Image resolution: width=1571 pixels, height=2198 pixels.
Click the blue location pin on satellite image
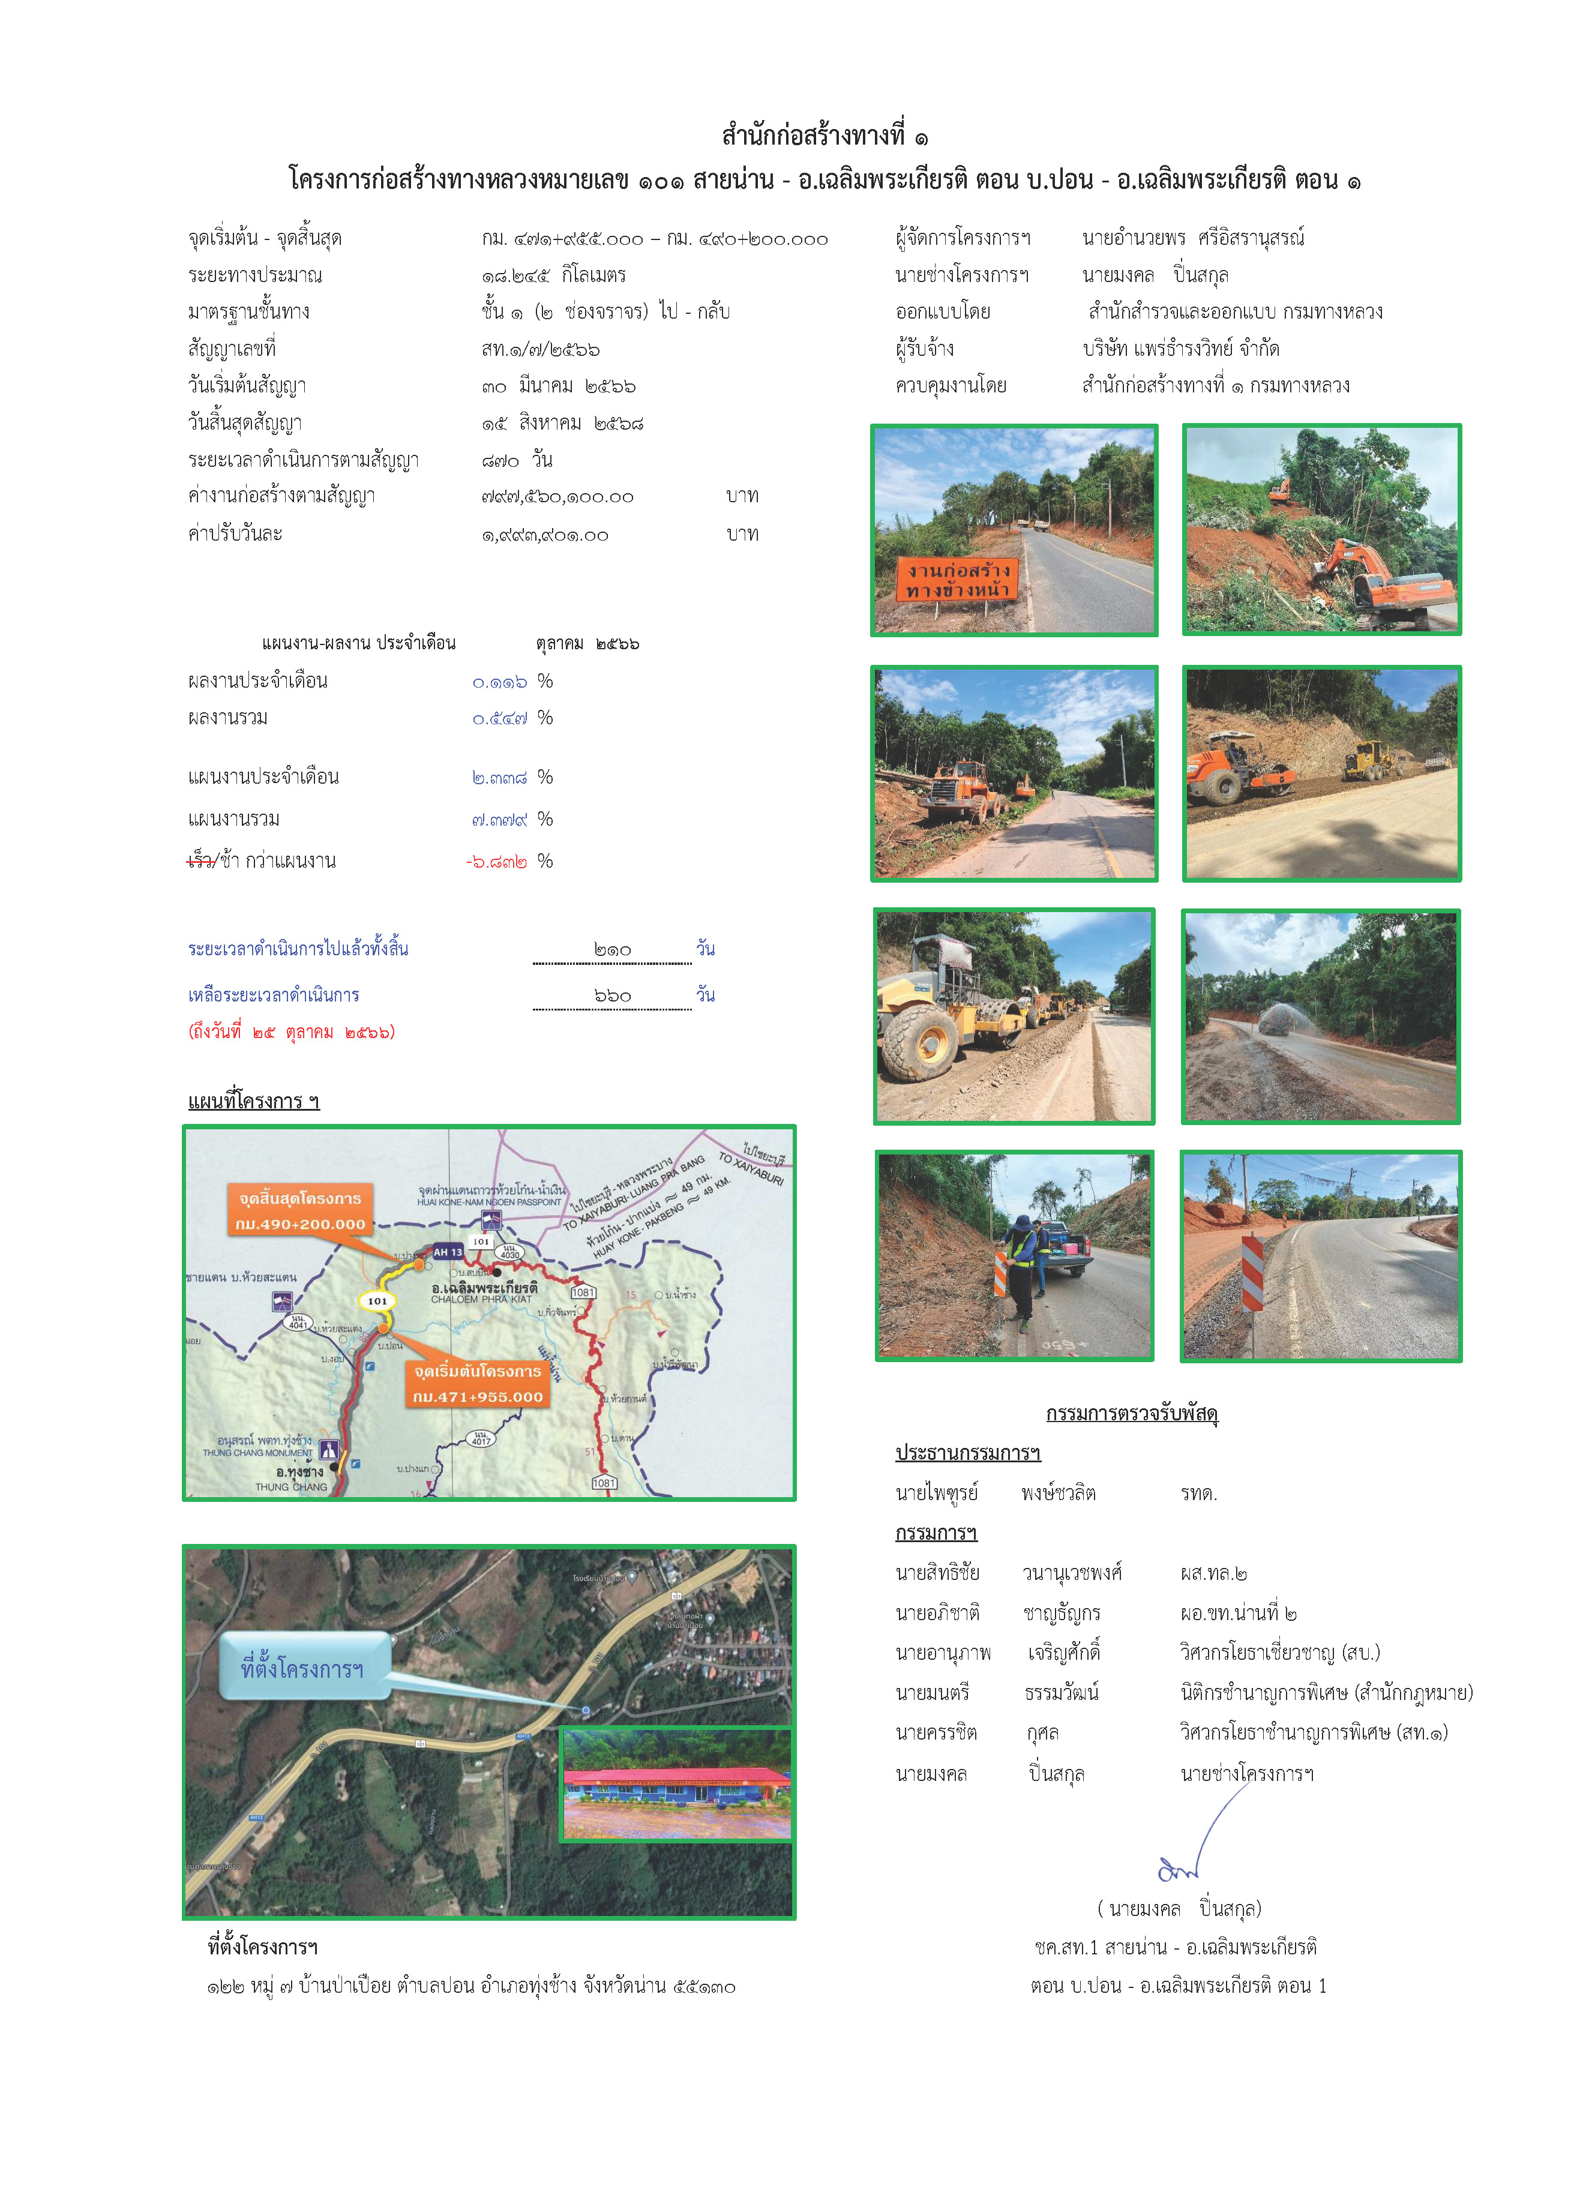(x=585, y=1710)
